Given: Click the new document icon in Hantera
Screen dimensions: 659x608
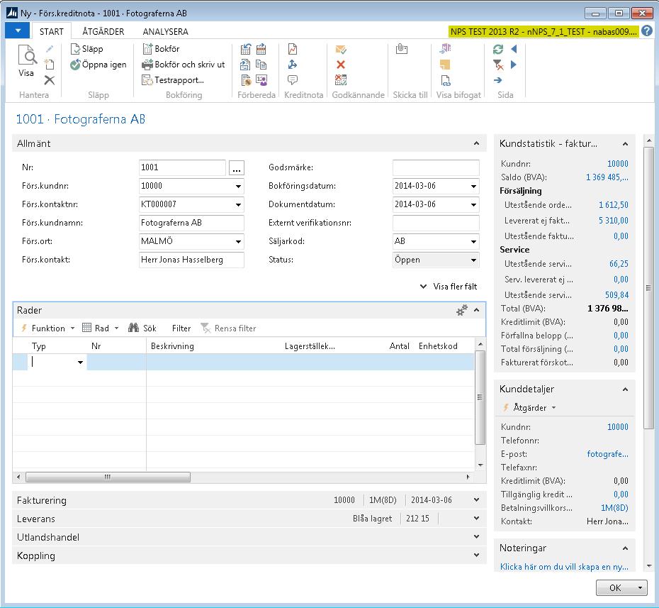Looking at the screenshot, I should (49, 65).
